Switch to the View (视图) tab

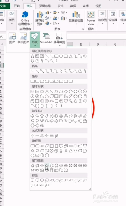pos(98,6)
